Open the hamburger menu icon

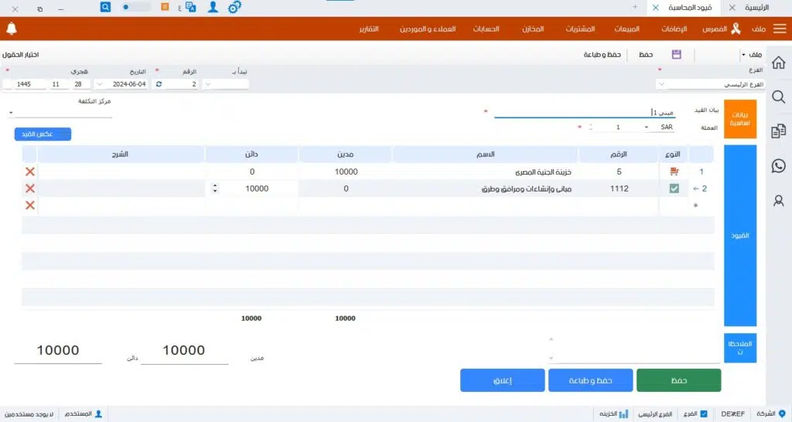[778, 29]
